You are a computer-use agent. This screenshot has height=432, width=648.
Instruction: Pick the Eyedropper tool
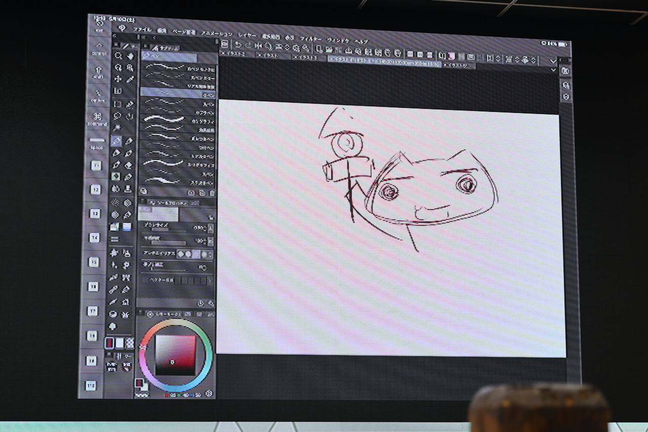(130, 80)
